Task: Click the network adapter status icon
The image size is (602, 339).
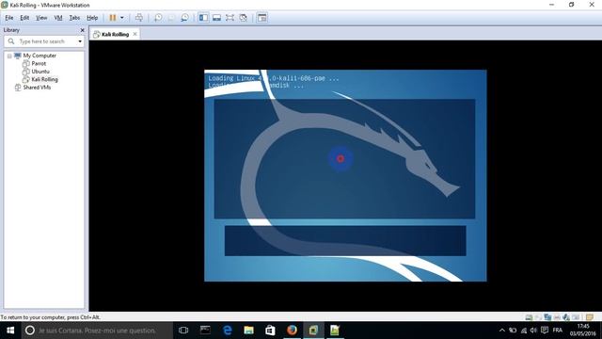Action: 547,317
